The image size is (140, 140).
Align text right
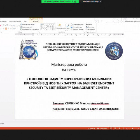pos(8,29)
